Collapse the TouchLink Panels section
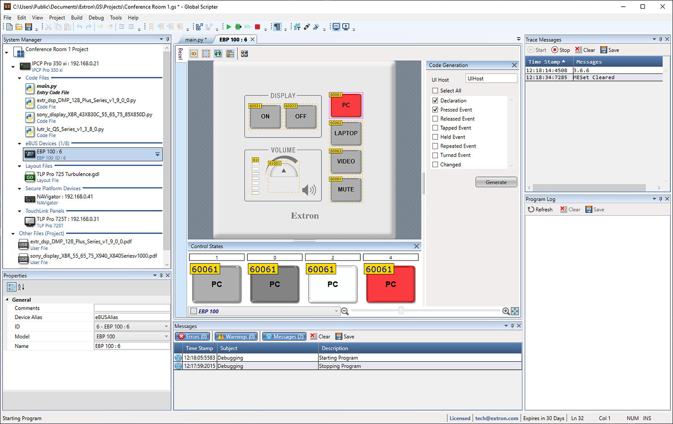The image size is (673, 424). point(19,211)
